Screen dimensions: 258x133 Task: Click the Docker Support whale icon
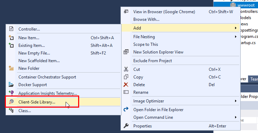(x=11, y=84)
